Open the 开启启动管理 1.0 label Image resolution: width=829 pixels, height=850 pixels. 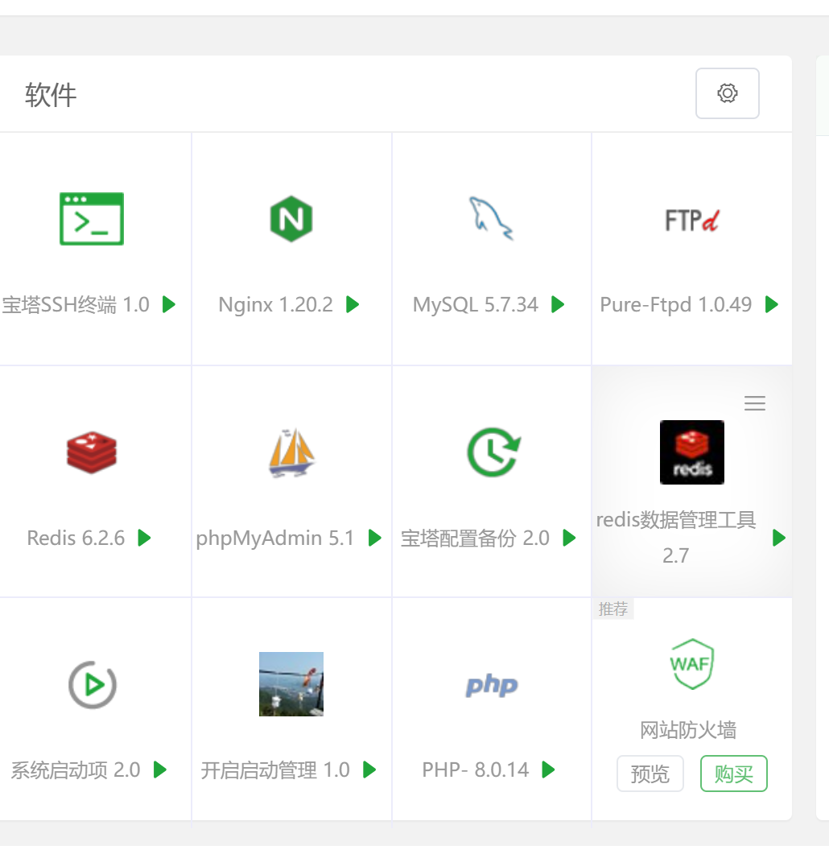pos(275,770)
